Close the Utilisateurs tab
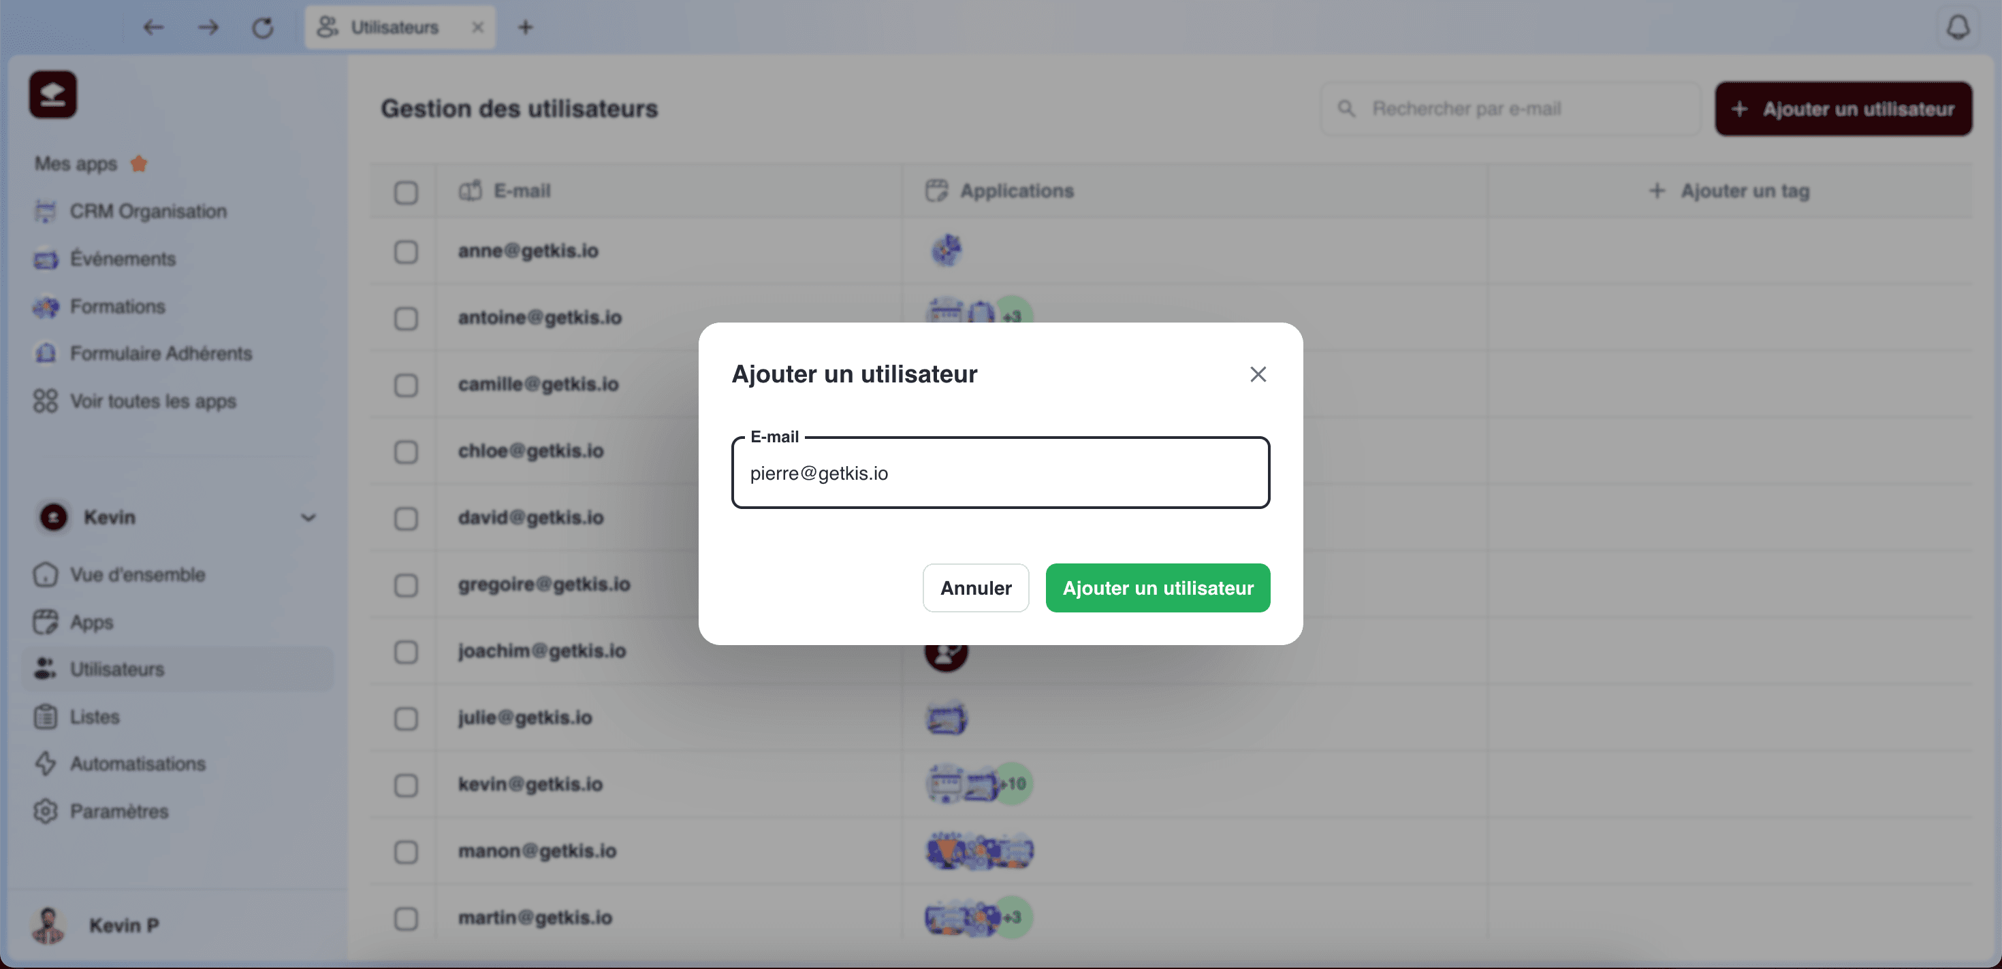Image resolution: width=2002 pixels, height=969 pixels. point(477,27)
